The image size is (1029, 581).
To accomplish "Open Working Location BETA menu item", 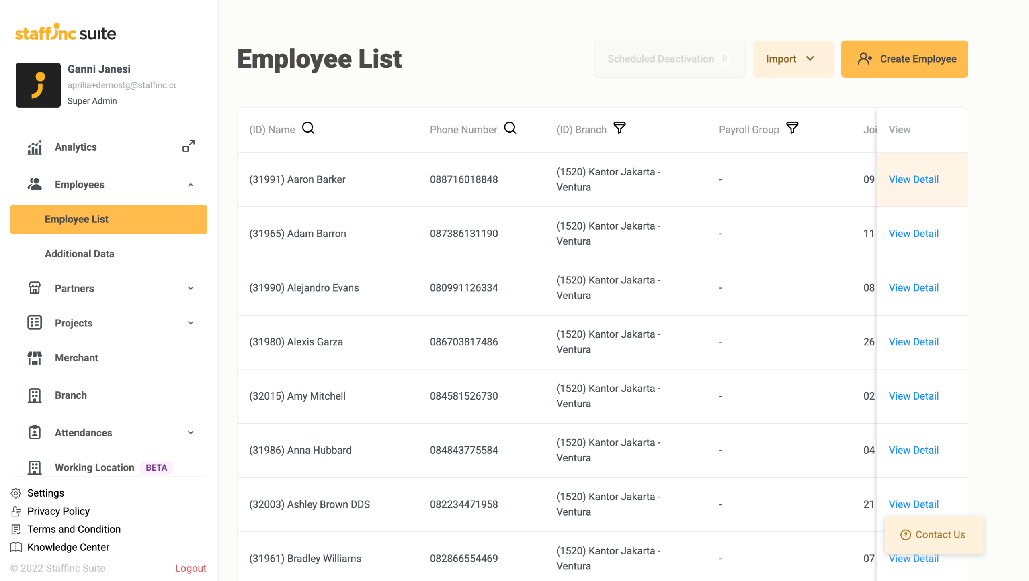I will tap(95, 467).
